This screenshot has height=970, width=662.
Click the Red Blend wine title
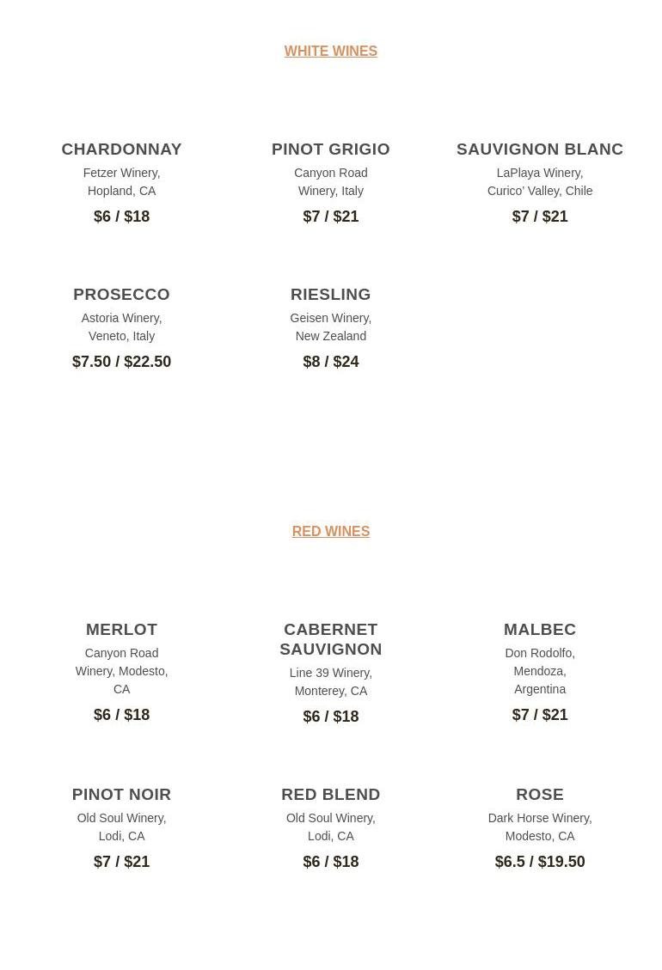point(330,795)
